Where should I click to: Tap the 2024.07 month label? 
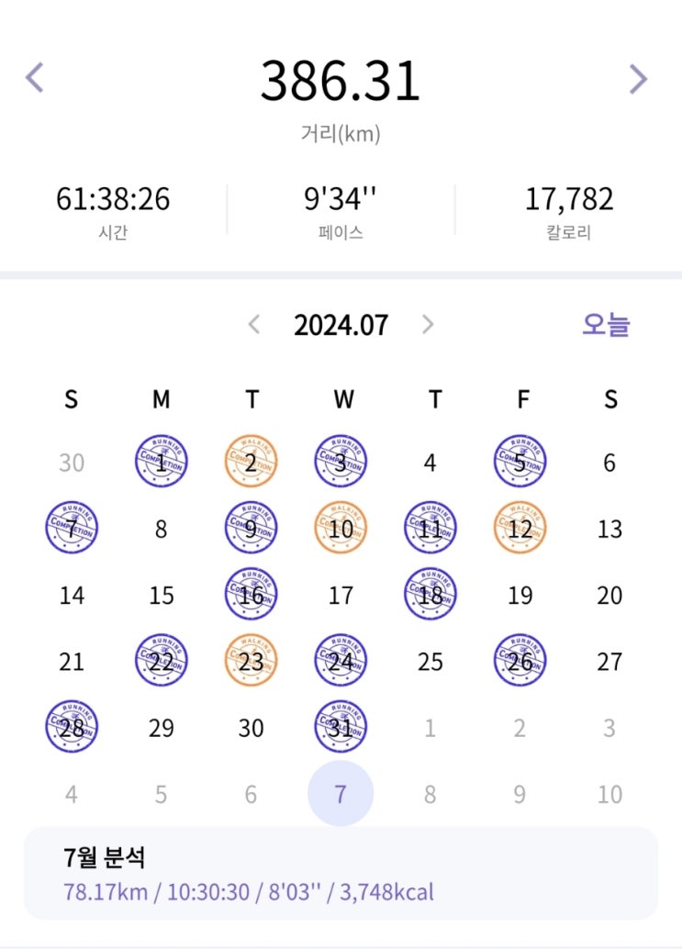tap(341, 325)
